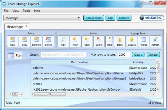This screenshot has height=110, width=167.
Task: Select the rk2011 row
Action: 93,84
